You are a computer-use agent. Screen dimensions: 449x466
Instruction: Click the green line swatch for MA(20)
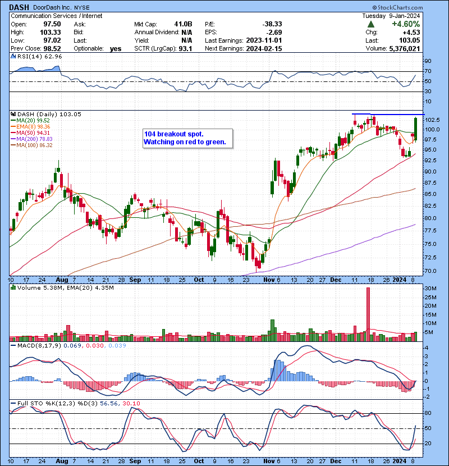point(13,120)
